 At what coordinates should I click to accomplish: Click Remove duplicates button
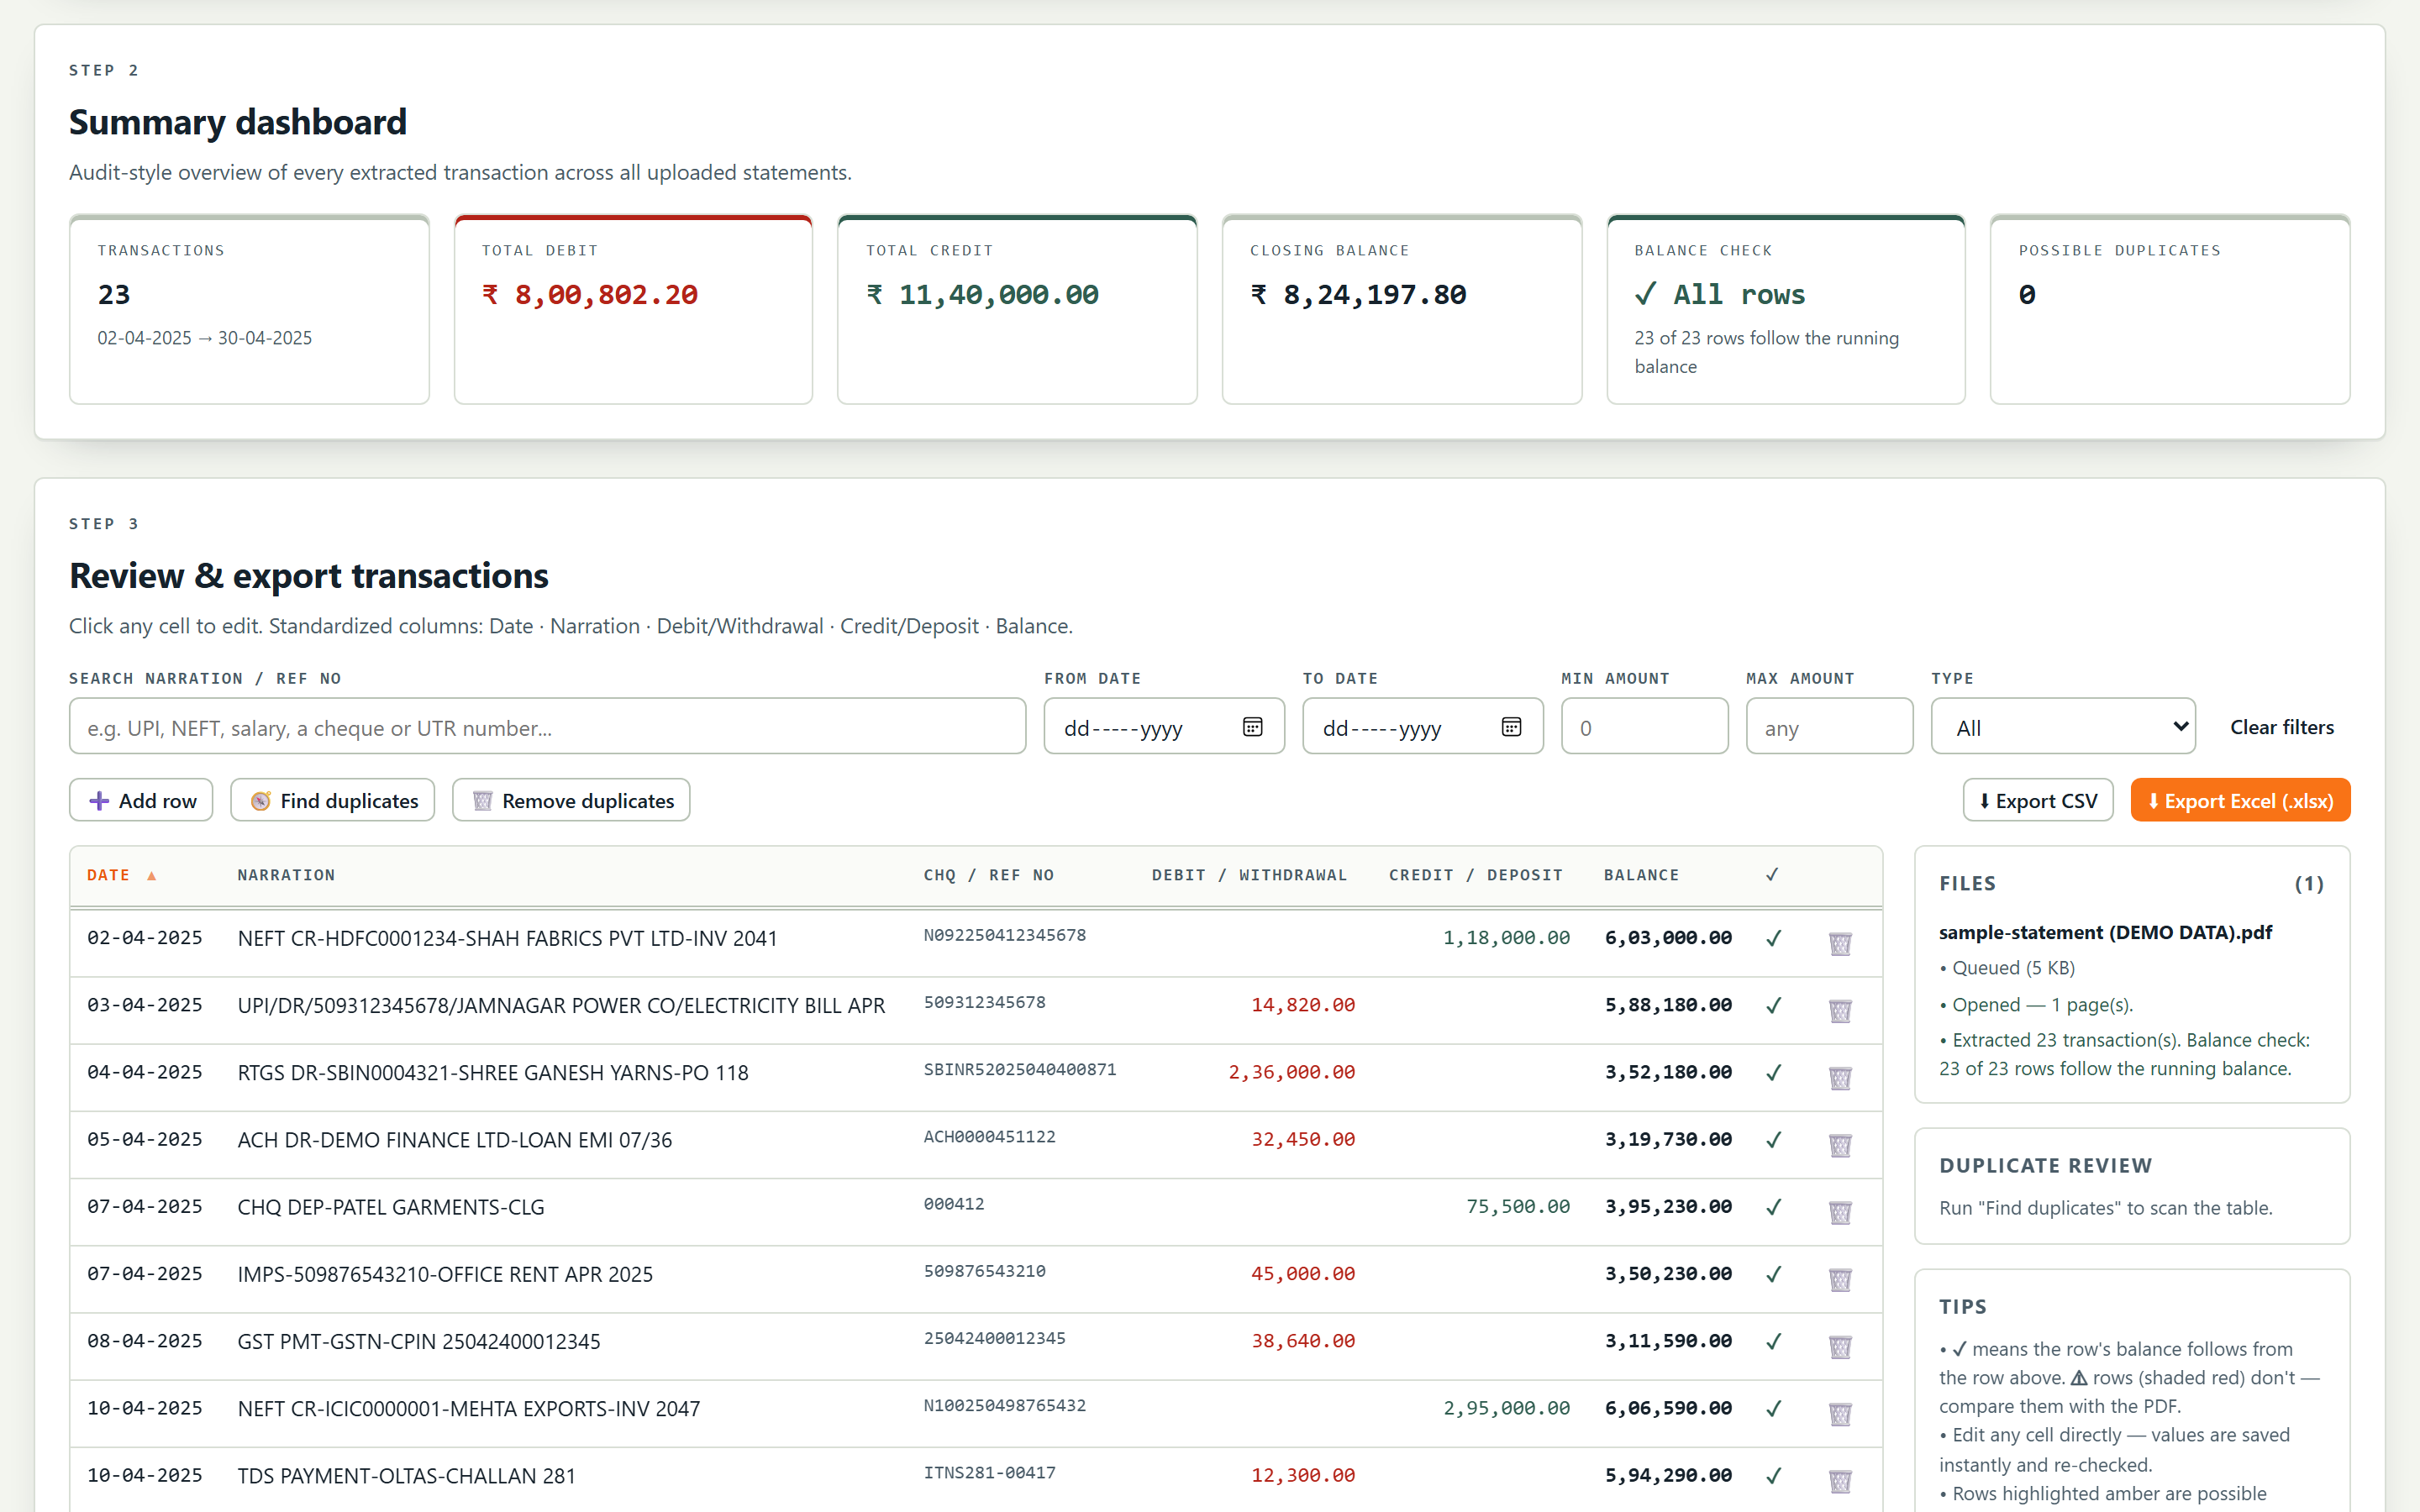click(x=571, y=800)
